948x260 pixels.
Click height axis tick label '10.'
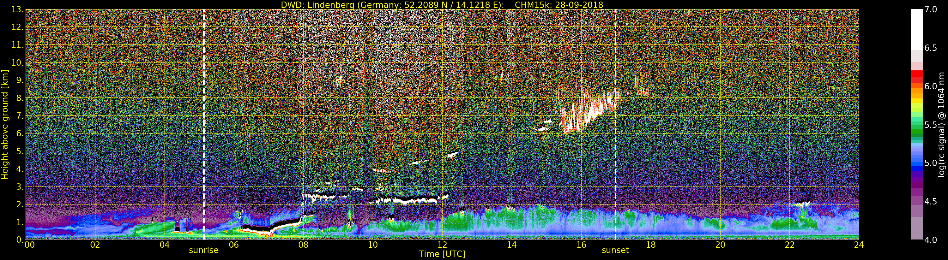pyautogui.click(x=17, y=62)
